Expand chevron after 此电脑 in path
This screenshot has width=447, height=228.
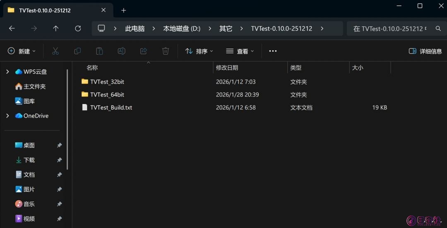[x=154, y=29]
